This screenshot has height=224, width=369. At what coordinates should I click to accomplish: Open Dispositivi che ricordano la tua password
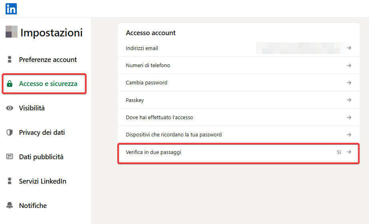(174, 135)
